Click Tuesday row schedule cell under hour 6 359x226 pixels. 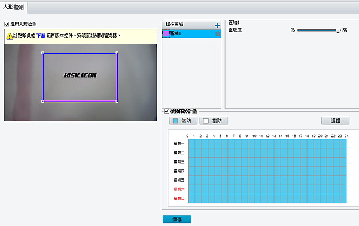(231, 153)
